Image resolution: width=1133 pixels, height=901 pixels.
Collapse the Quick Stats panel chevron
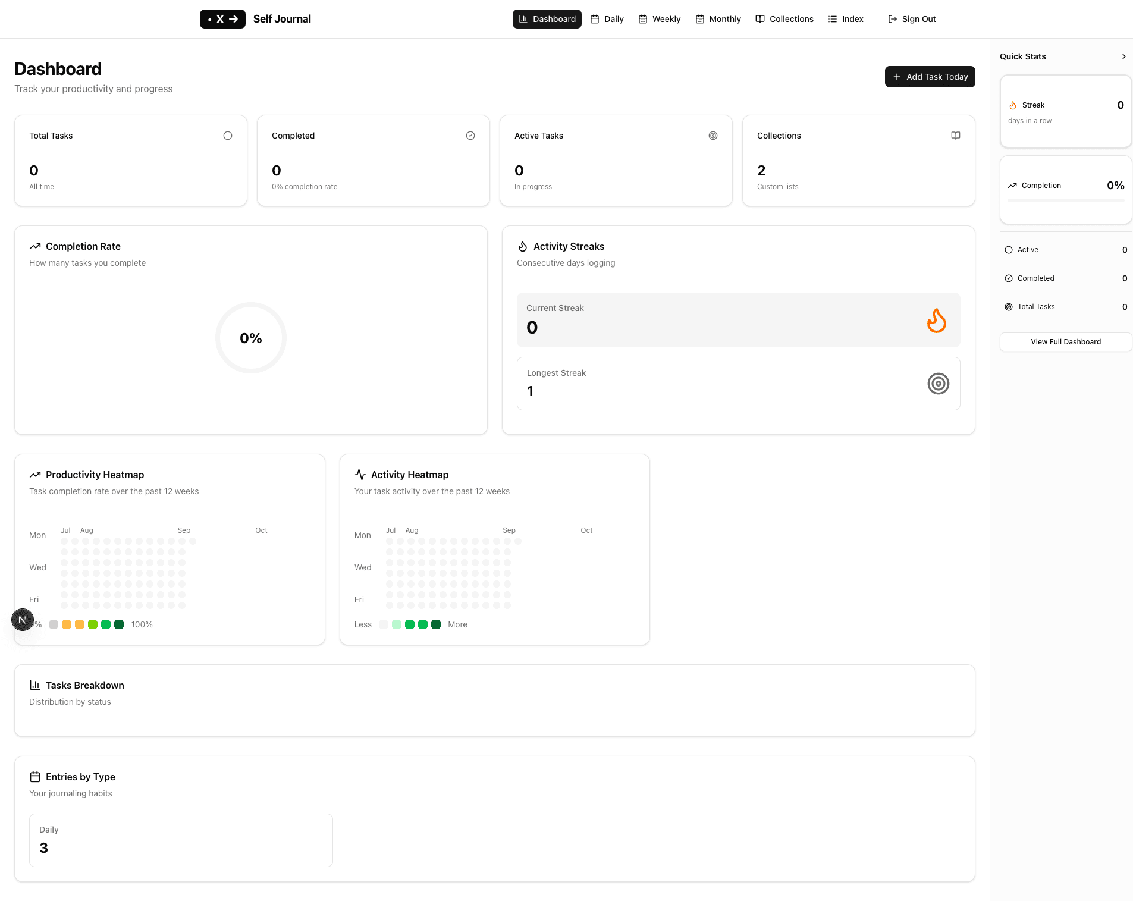[x=1123, y=56]
